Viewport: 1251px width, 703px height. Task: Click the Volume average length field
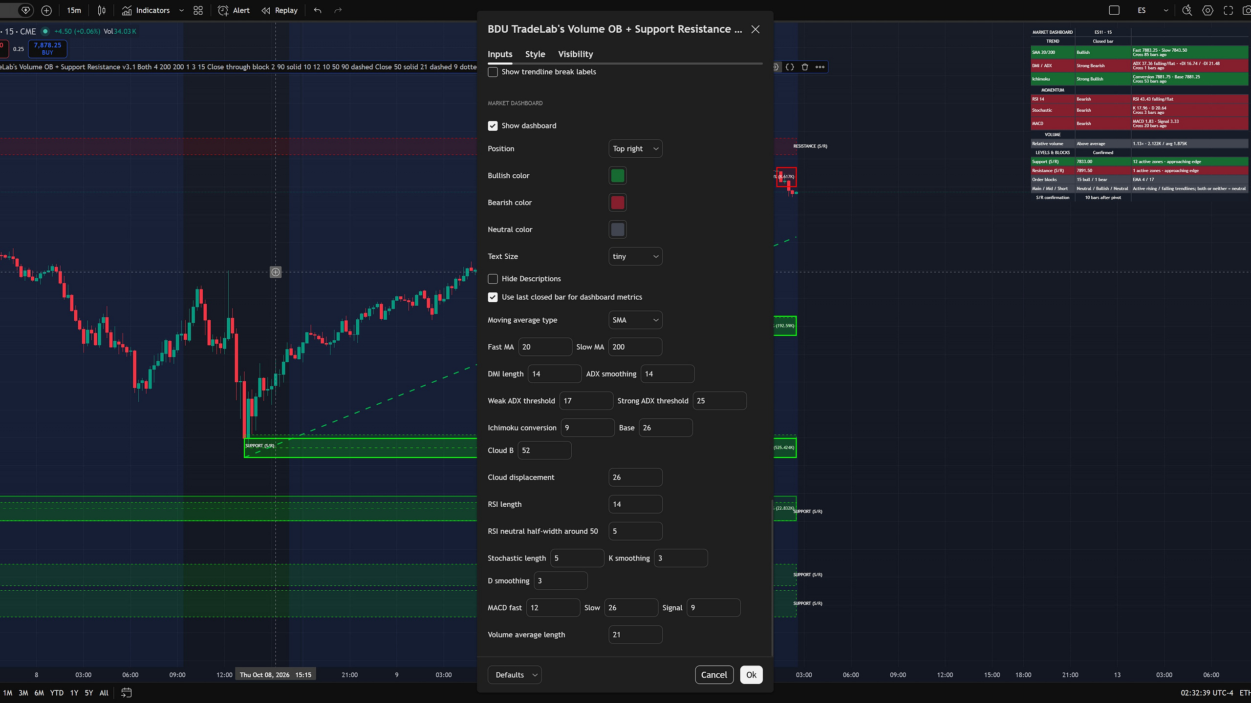[x=635, y=635]
